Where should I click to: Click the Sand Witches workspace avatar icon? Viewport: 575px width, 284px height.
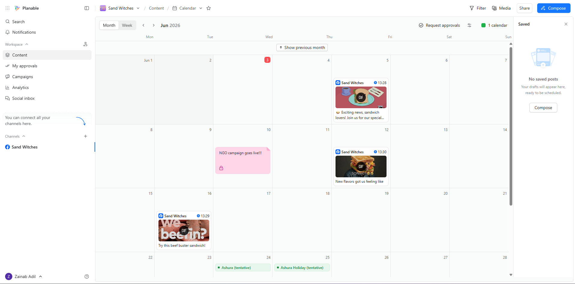103,8
